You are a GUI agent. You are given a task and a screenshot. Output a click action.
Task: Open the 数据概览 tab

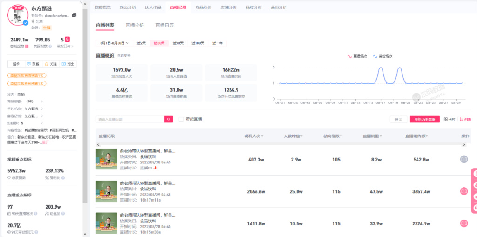pyautogui.click(x=103, y=7)
